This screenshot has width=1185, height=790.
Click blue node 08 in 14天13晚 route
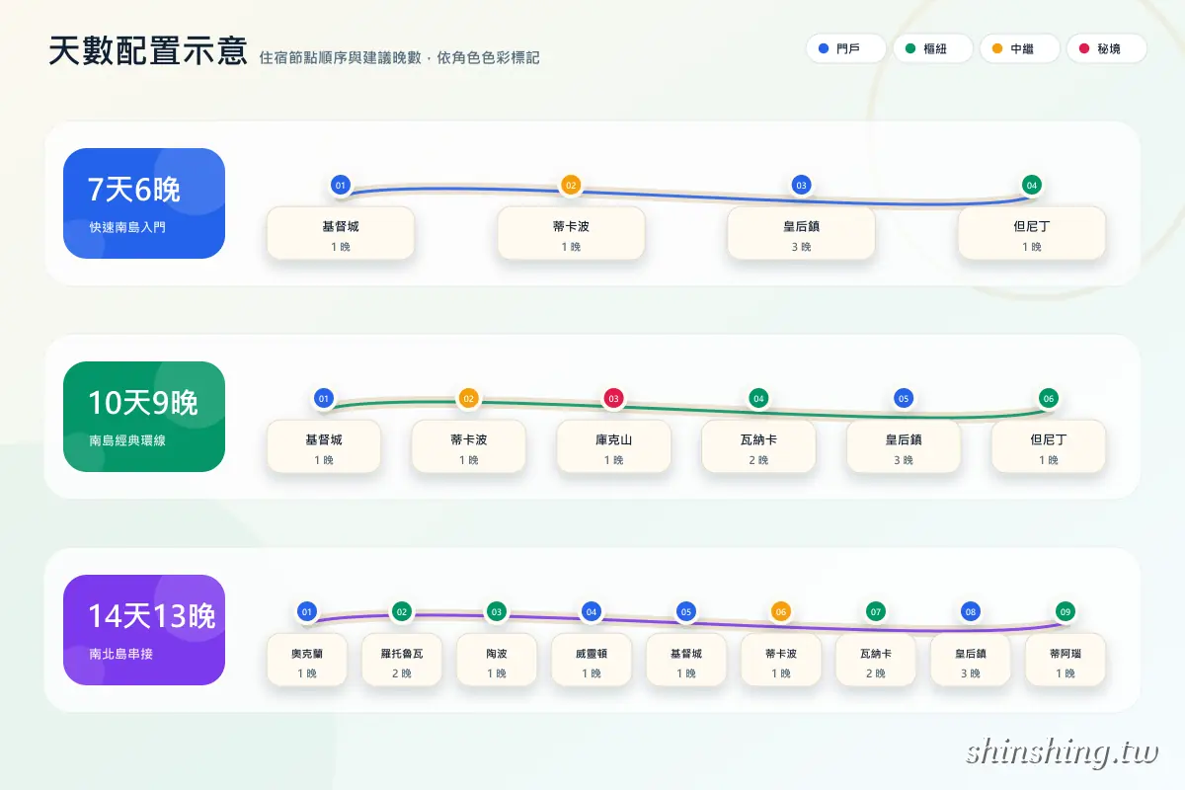pos(971,612)
